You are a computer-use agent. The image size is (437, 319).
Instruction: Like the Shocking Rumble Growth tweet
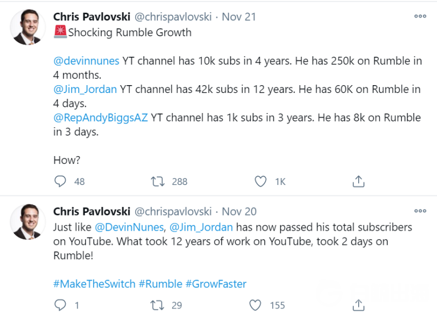coord(261,181)
